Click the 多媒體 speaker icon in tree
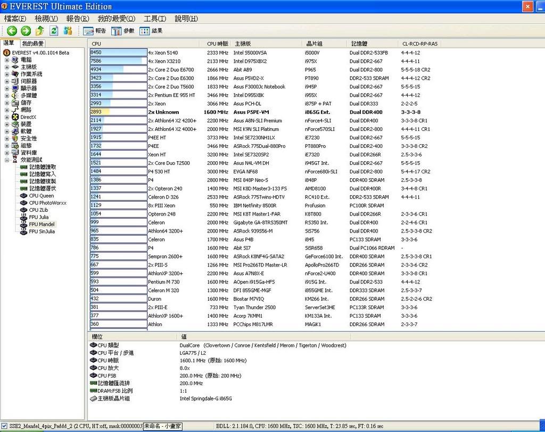545x432 pixels. click(x=15, y=95)
